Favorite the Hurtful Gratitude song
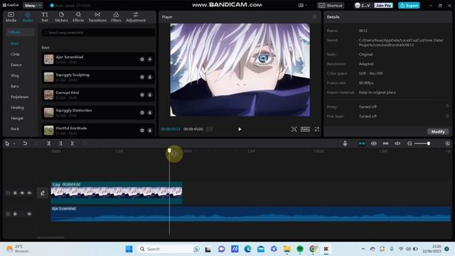The image size is (455, 256). pyautogui.click(x=142, y=130)
